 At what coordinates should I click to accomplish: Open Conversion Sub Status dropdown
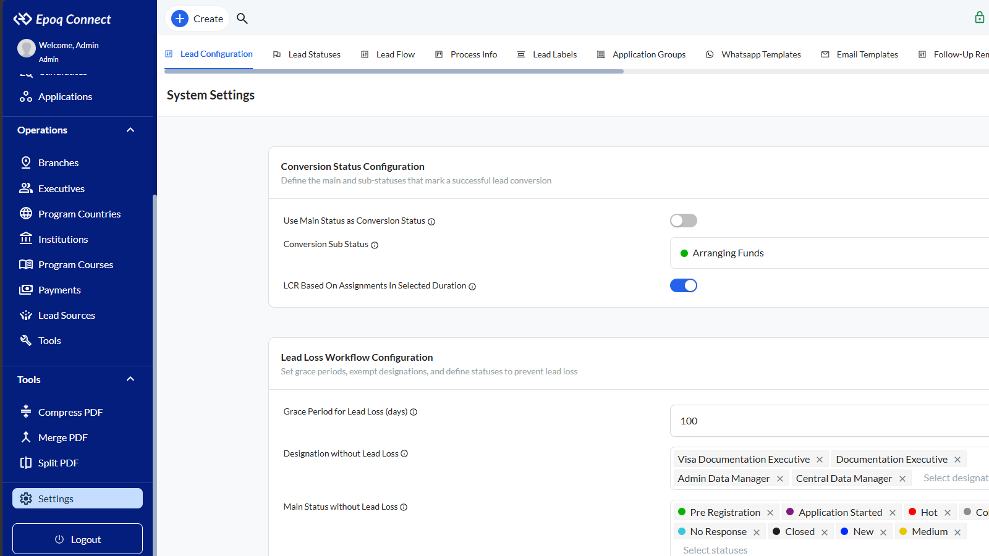coord(830,253)
